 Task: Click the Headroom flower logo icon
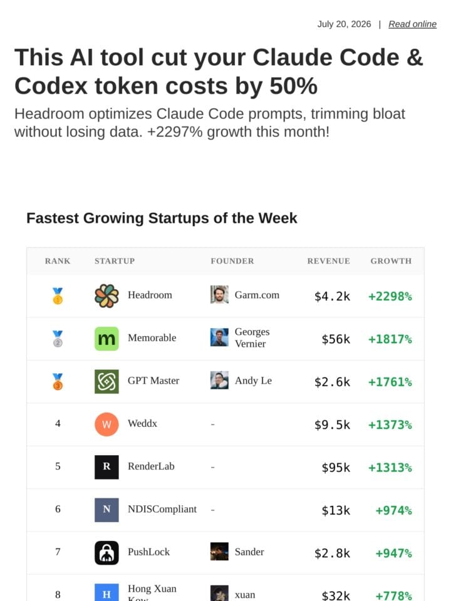106,296
